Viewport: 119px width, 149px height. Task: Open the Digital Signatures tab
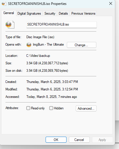point(29,13)
